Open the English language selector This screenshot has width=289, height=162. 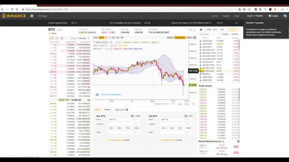[x=273, y=16]
